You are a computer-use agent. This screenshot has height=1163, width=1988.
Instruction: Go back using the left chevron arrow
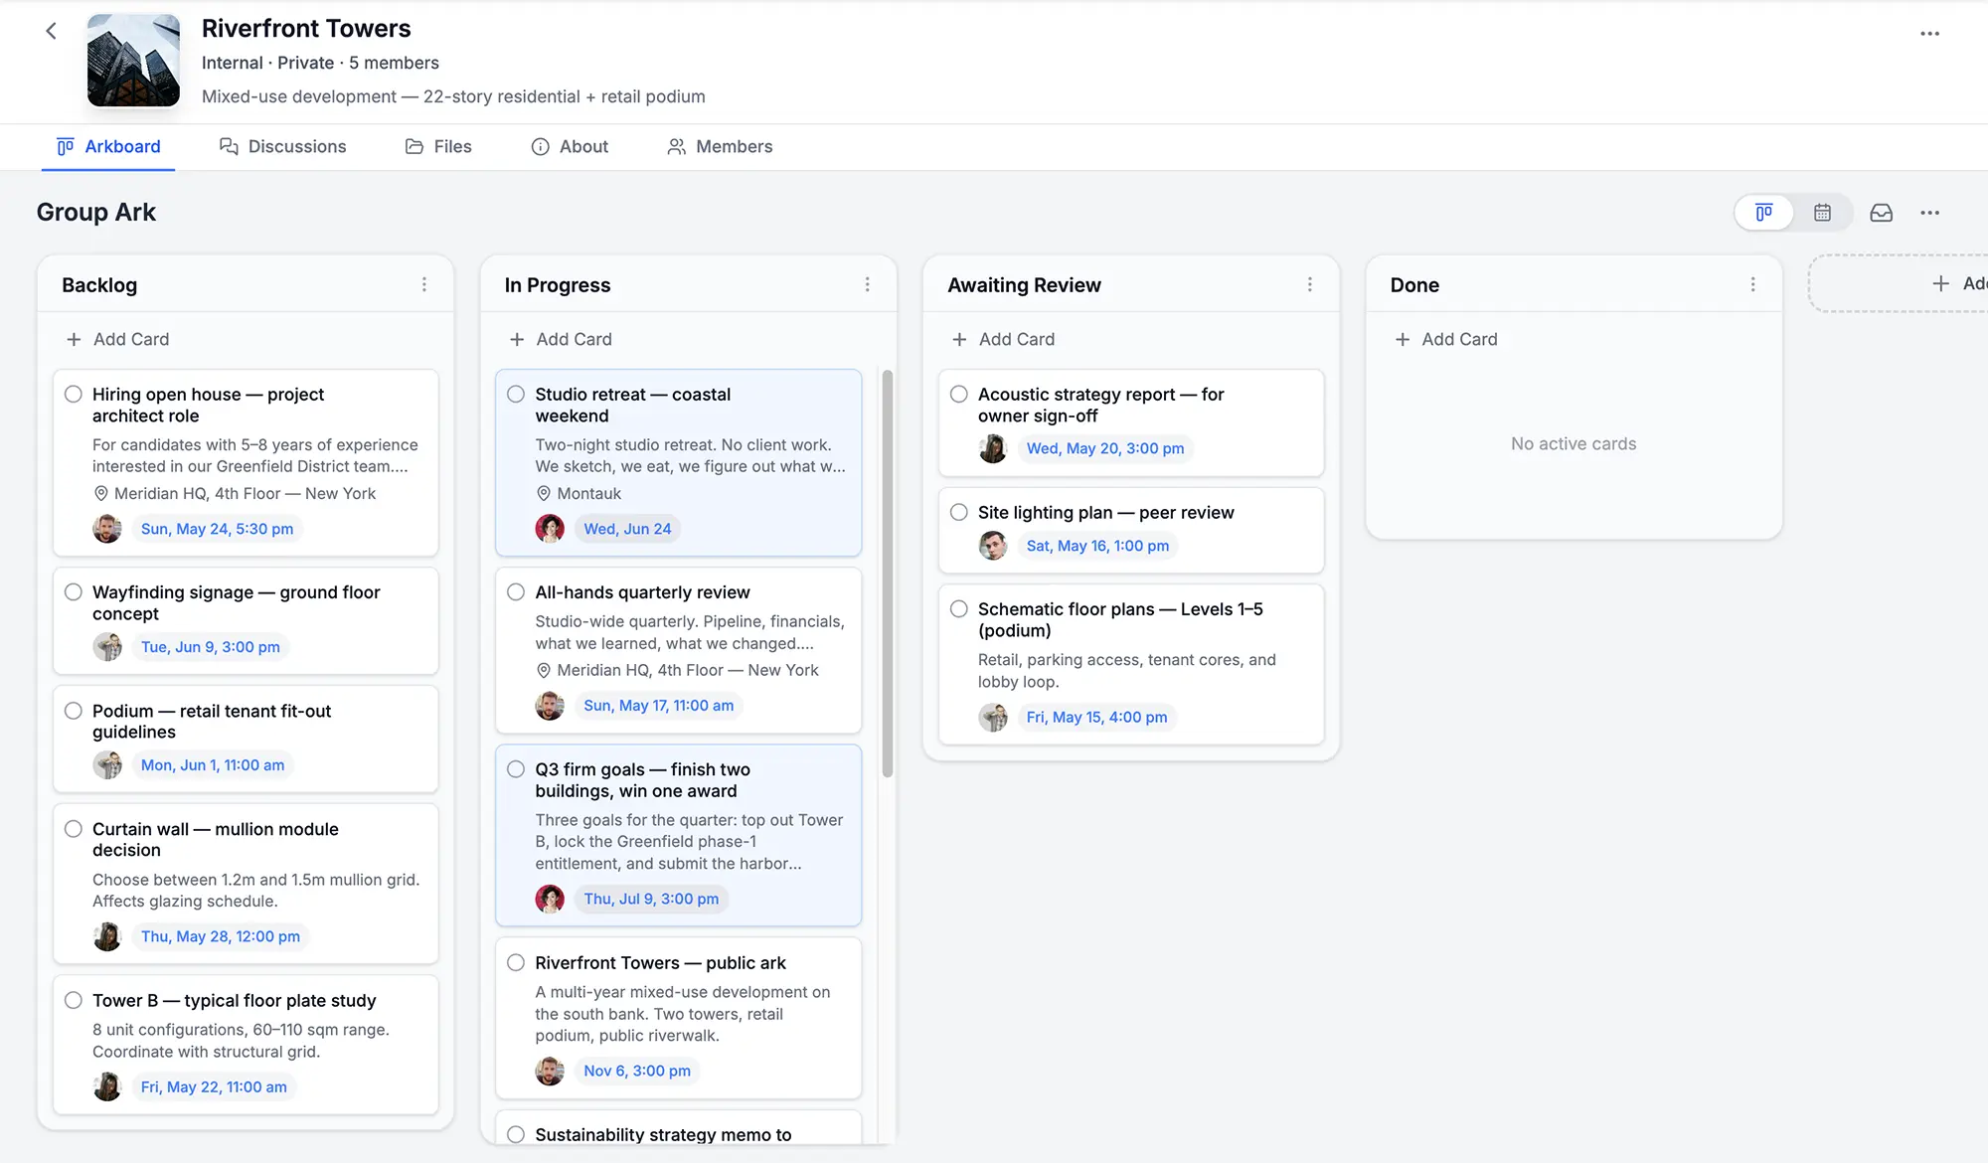(x=52, y=31)
